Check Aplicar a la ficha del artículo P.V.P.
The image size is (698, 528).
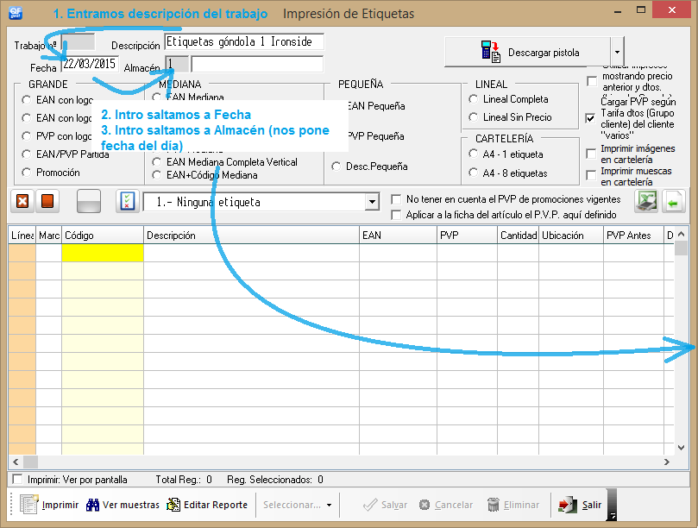coord(396,215)
